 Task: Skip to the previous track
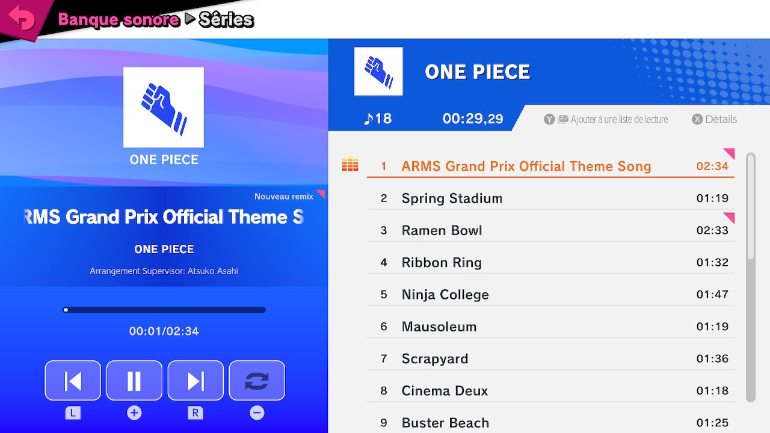click(x=73, y=381)
